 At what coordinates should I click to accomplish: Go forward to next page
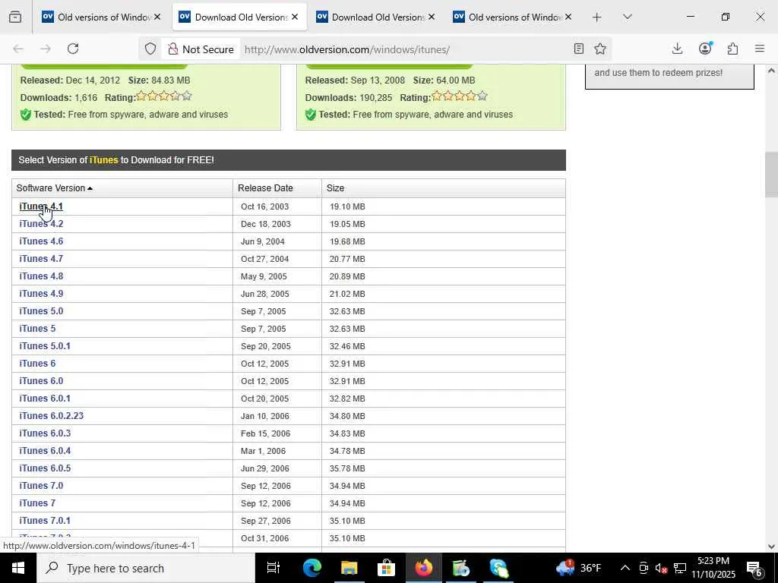coord(45,49)
